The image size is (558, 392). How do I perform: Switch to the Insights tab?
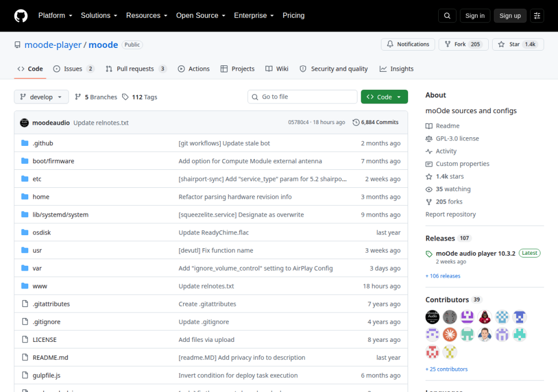tap(397, 69)
